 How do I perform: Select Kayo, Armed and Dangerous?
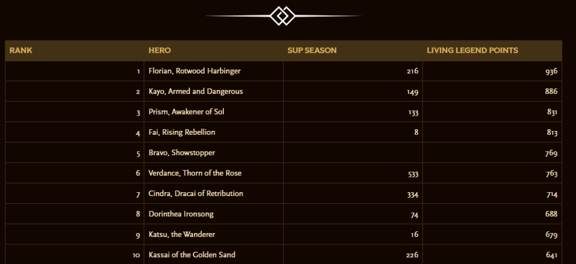[196, 92]
